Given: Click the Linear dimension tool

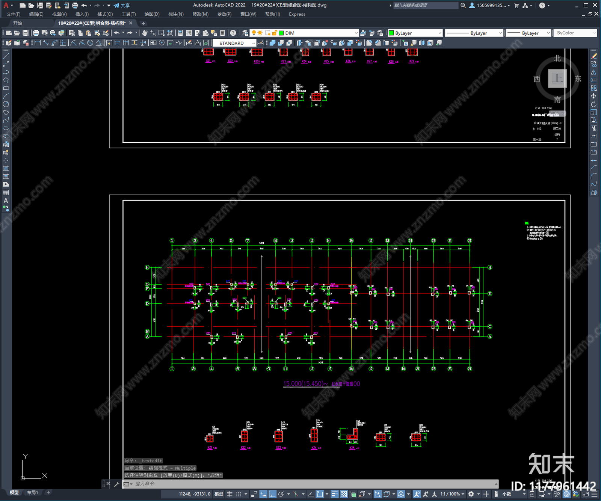Looking at the screenshot, I should pyautogui.click(x=38, y=43).
